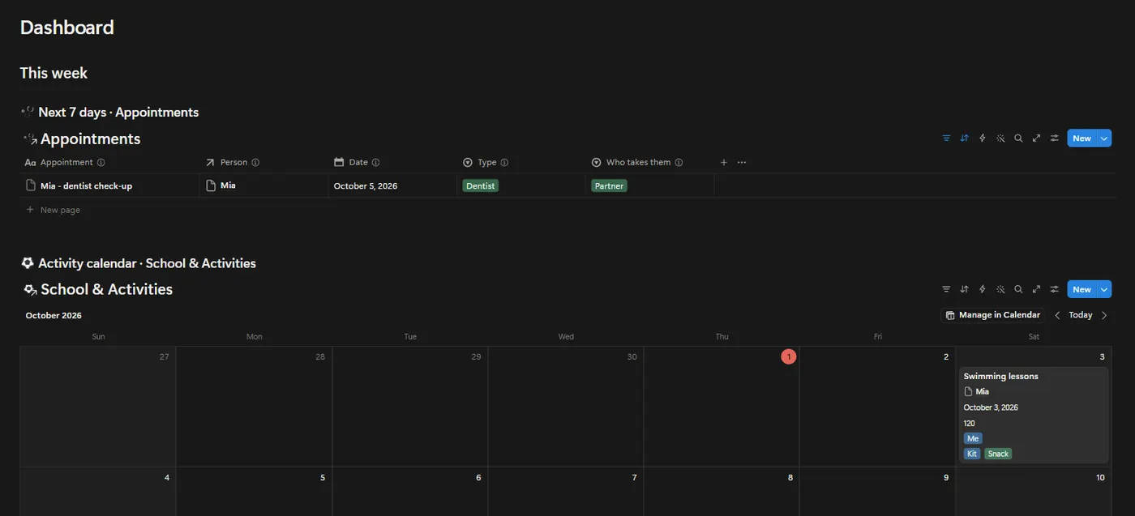1135x516 pixels.
Task: Open the filter icon in the Appointments toolbar
Action: point(946,139)
